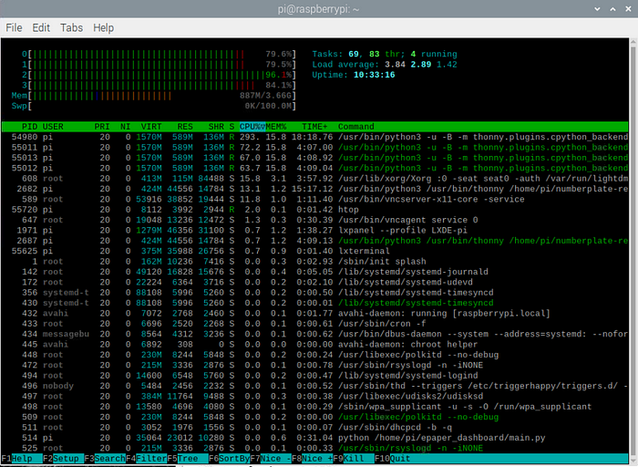Select process row with PID 55011
The width and height of the screenshot is (638, 467).
pyautogui.click(x=315, y=148)
